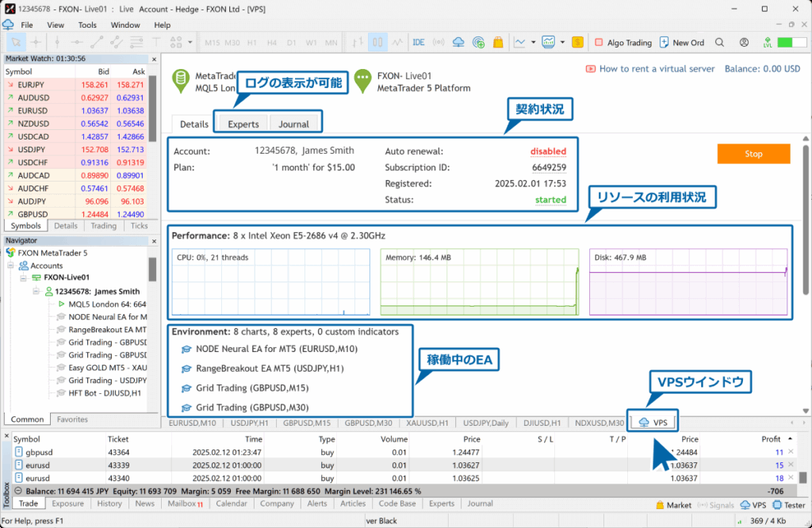Open the Market icon in Toolbox footer
This screenshot has height=528, width=812.
[x=673, y=505]
